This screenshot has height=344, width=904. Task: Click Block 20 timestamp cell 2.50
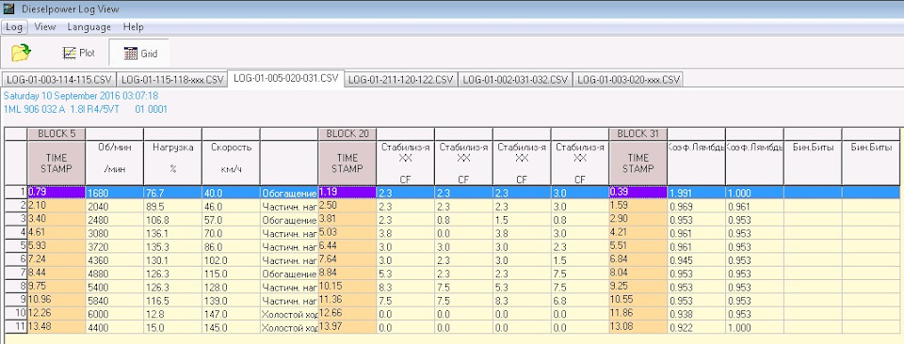[347, 206]
